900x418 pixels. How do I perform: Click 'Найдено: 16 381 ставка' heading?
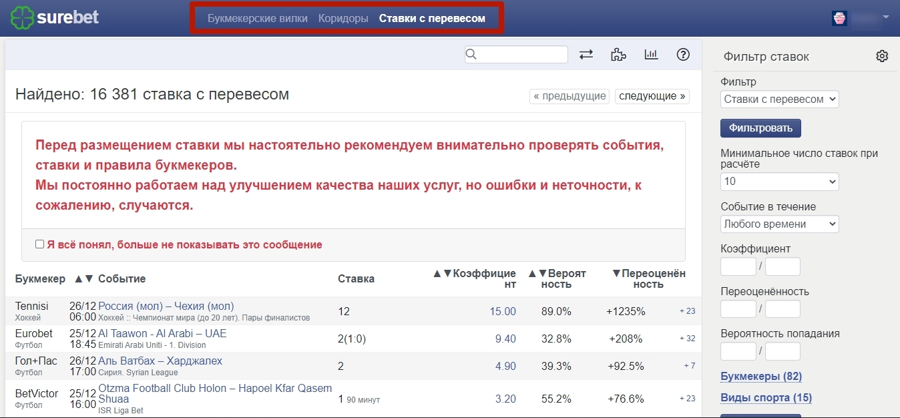pyautogui.click(x=152, y=95)
